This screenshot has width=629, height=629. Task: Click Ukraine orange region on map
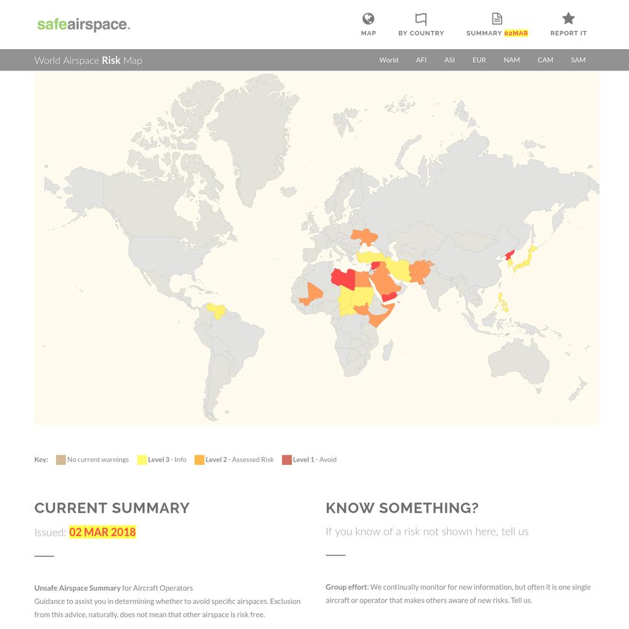pos(366,238)
